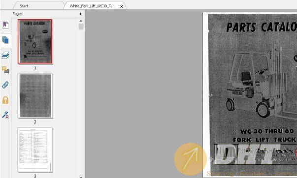Click the page number 2 label
297x178 pixels.
point(35,122)
